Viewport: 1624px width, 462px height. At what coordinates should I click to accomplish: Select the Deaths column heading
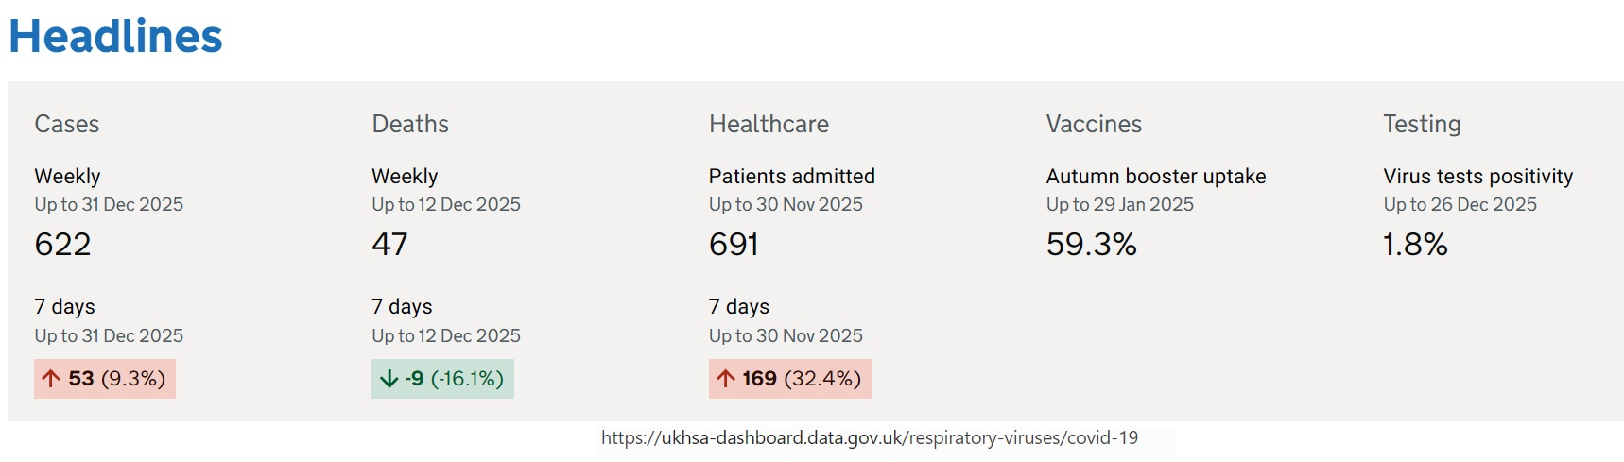410,124
